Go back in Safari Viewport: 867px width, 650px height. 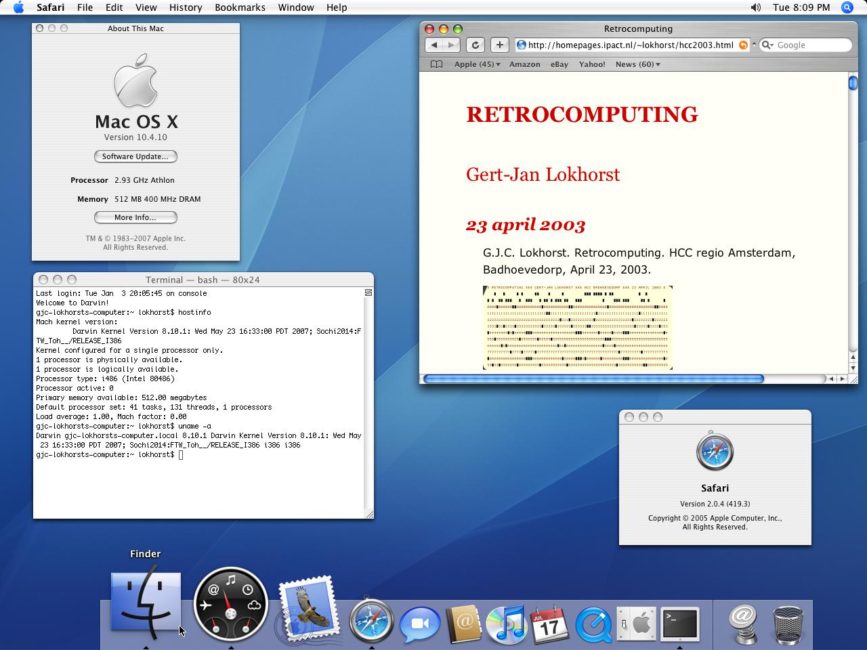433,45
